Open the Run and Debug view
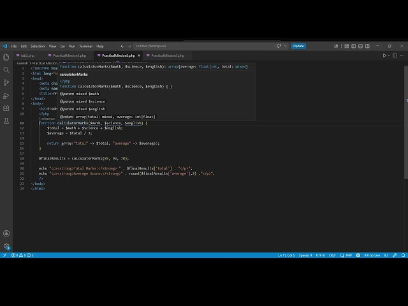This screenshot has width=408, height=306. 6,96
